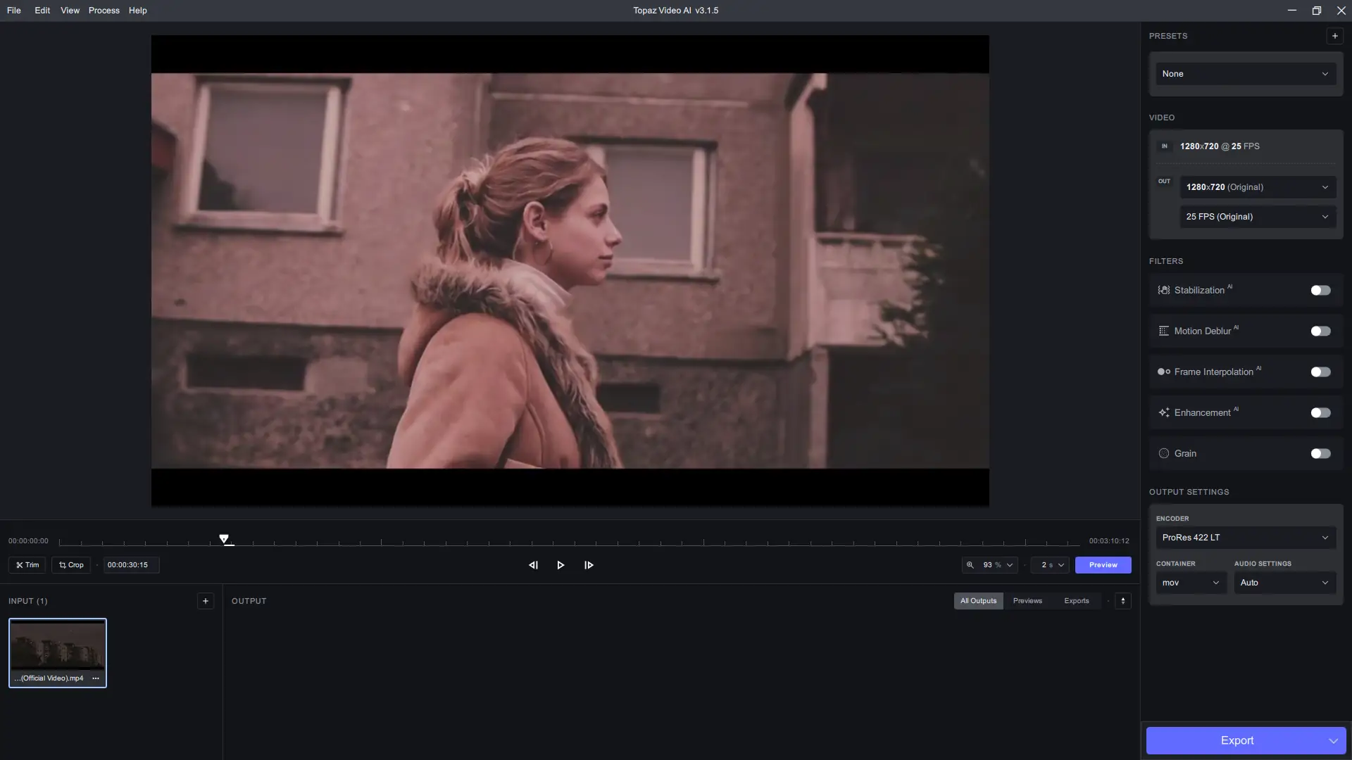1352x760 pixels.
Task: Open the Process menu
Action: (x=104, y=11)
